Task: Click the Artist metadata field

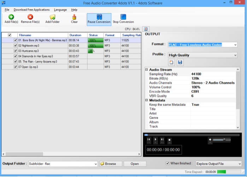Action: click(x=213, y=113)
